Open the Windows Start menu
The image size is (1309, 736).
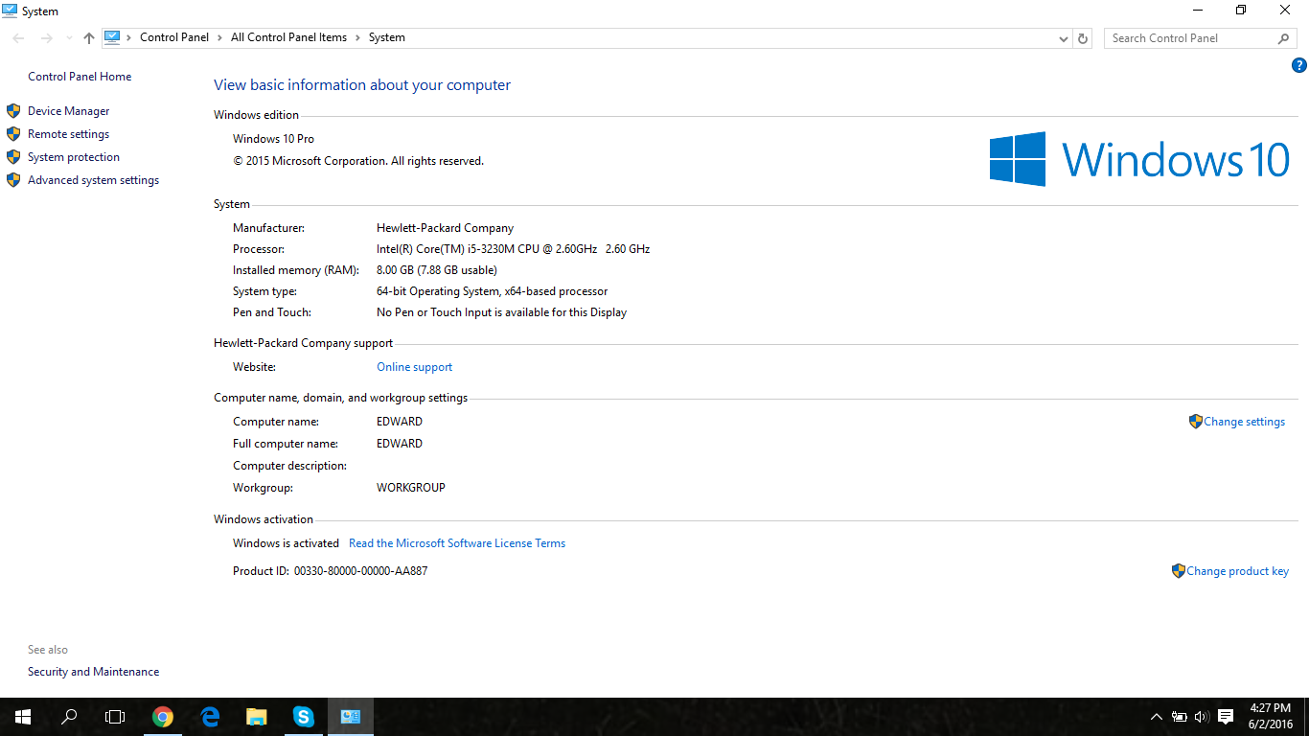(23, 717)
